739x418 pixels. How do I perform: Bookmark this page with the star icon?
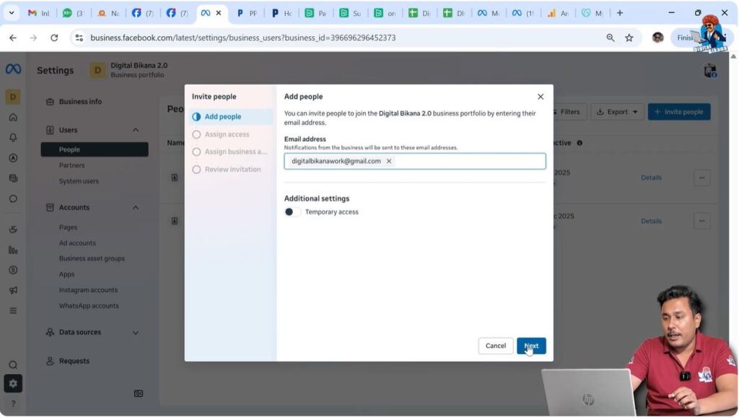(x=629, y=38)
